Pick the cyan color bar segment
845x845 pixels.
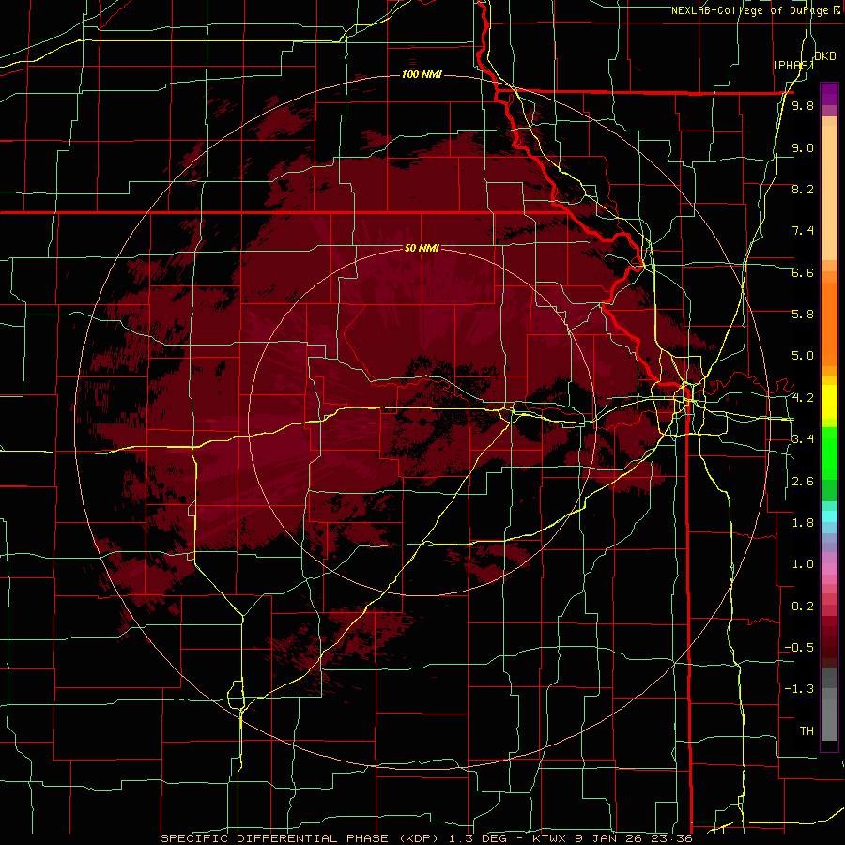[829, 515]
